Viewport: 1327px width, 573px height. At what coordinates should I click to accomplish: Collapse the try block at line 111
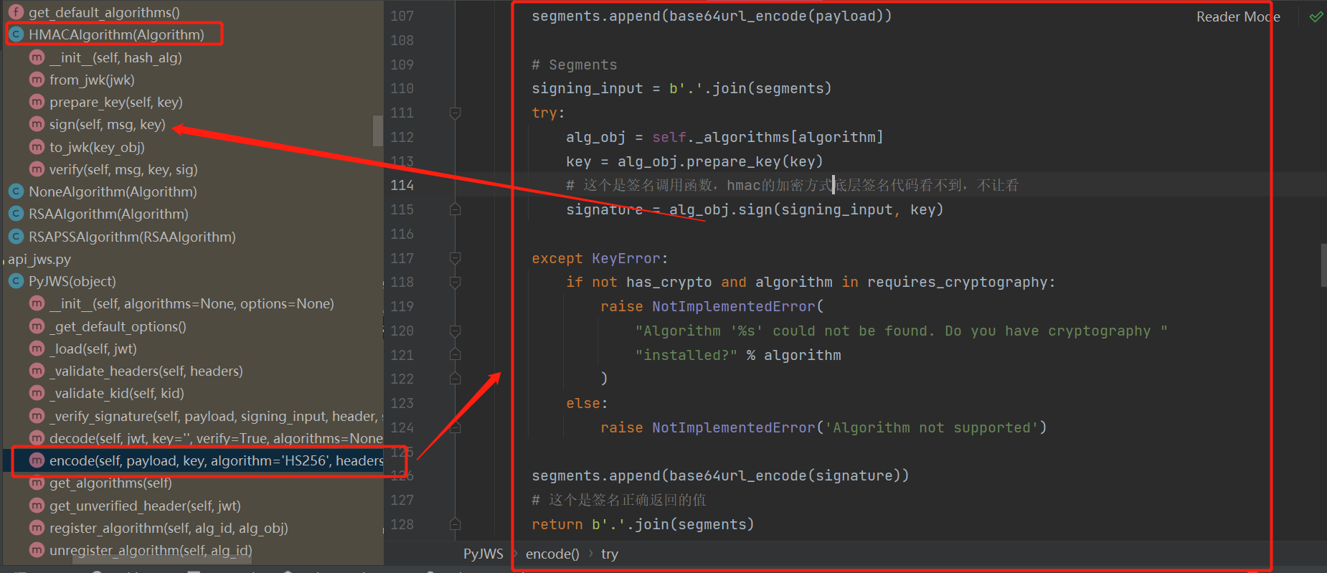point(455,113)
